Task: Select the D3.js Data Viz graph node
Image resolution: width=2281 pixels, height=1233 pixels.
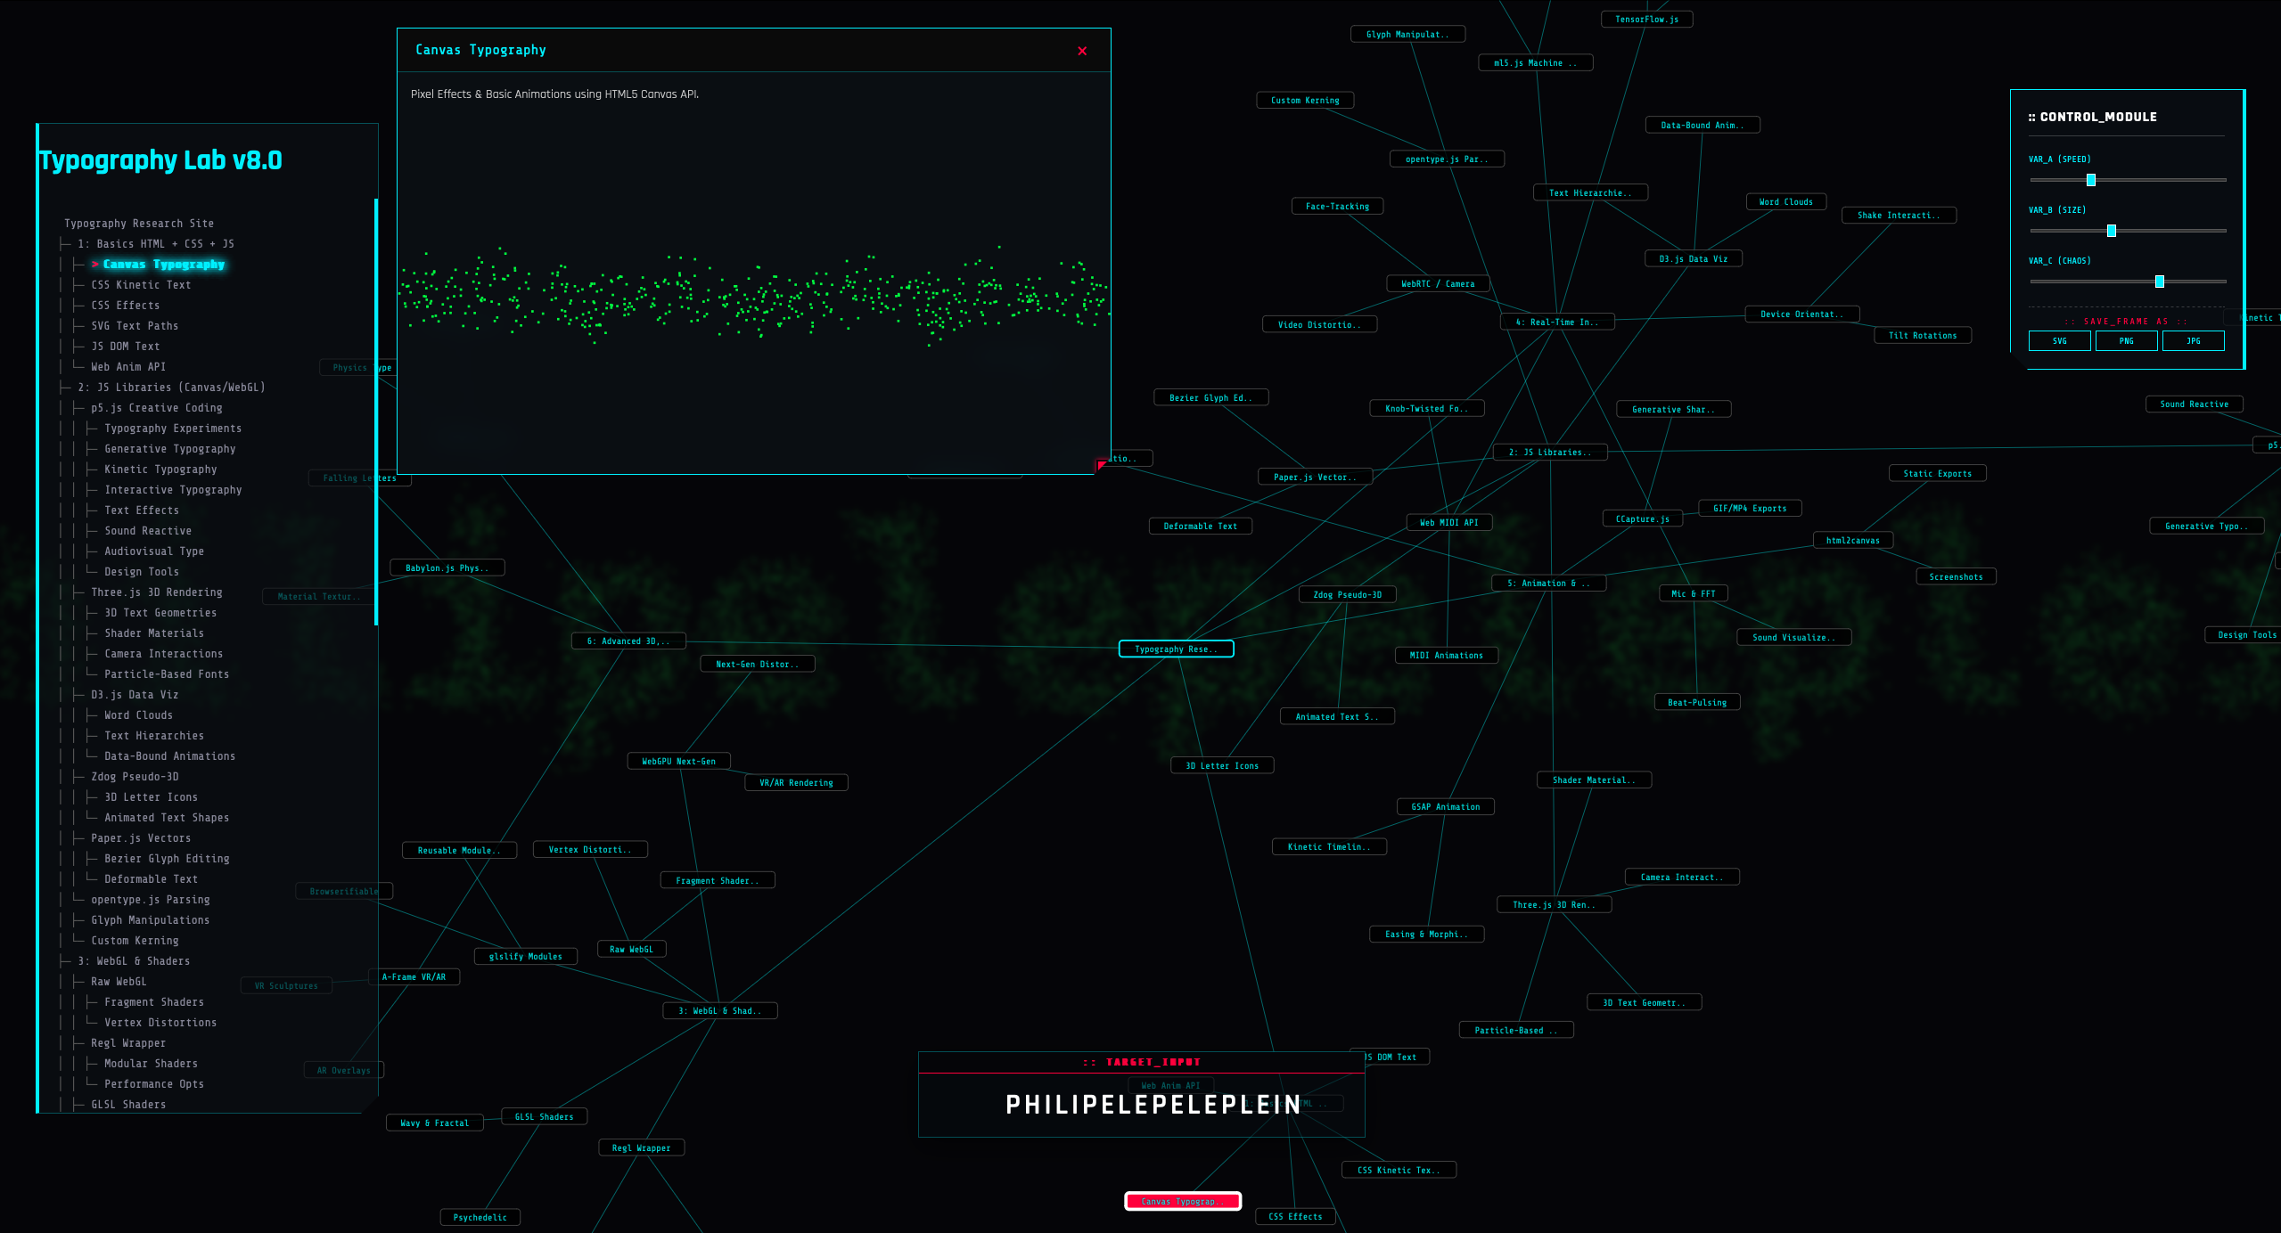Action: coord(1693,259)
